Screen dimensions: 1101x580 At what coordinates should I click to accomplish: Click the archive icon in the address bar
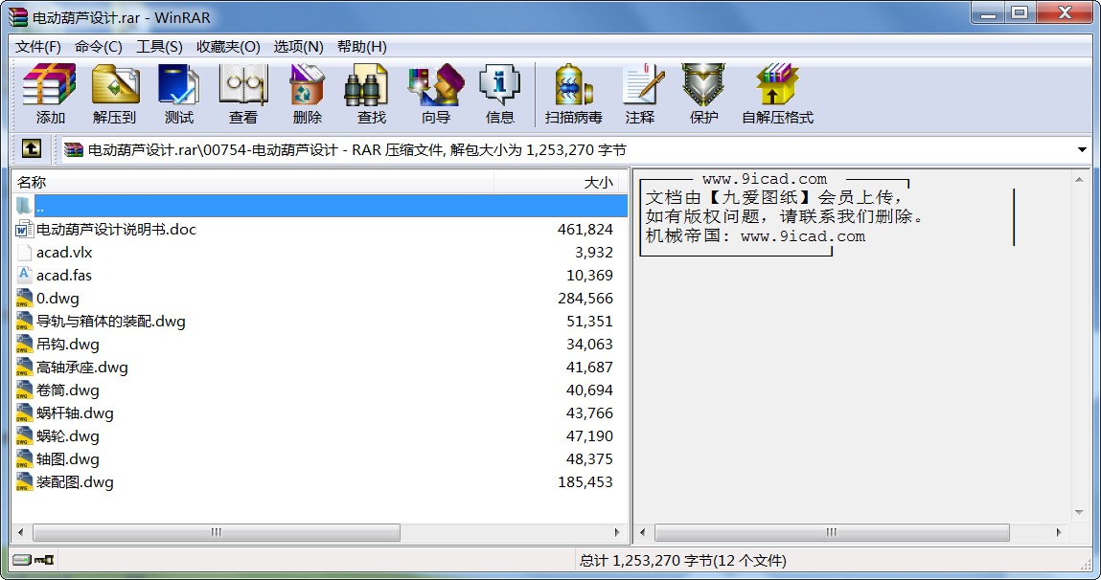tap(73, 149)
